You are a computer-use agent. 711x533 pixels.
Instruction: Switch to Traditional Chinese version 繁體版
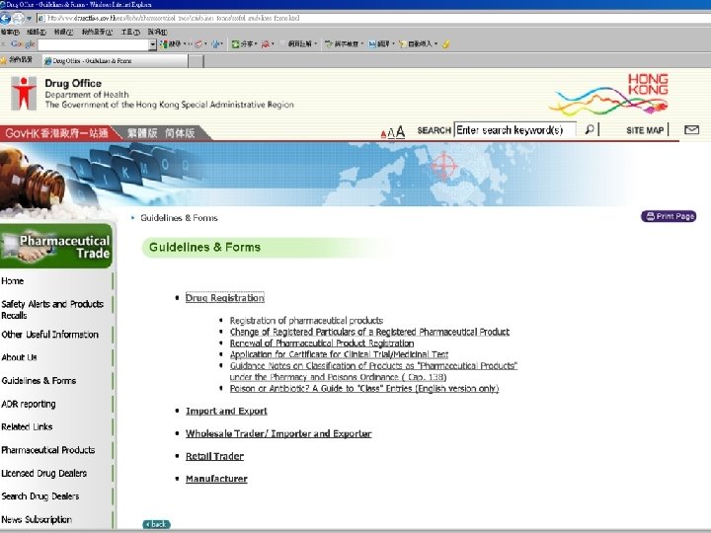[142, 133]
